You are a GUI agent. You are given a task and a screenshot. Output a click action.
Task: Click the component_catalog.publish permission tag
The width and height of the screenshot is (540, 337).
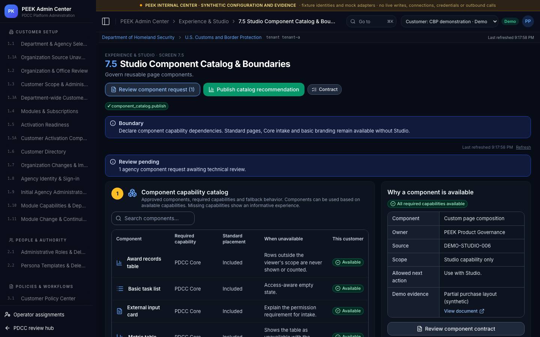click(x=136, y=106)
